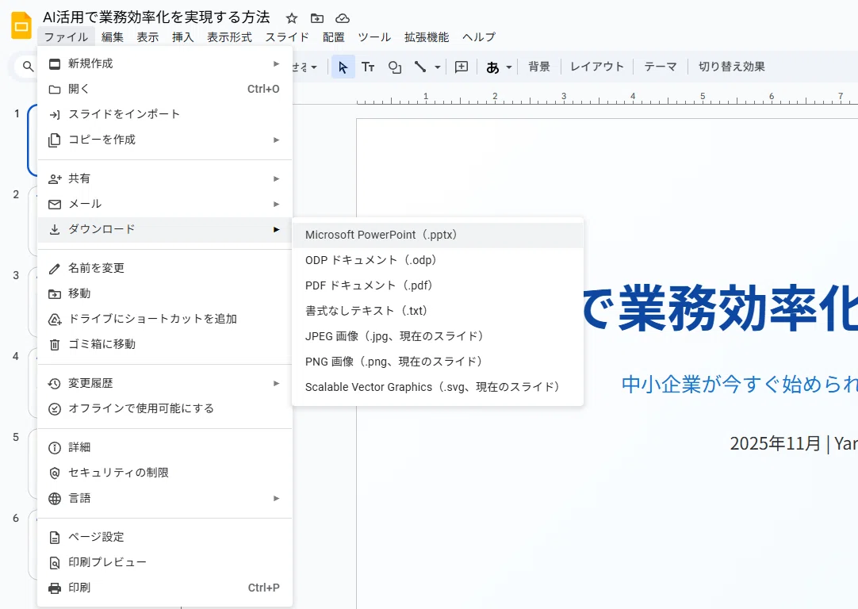Click the search magnifier icon in toolbar
Image resolution: width=858 pixels, height=609 pixels.
(x=28, y=67)
